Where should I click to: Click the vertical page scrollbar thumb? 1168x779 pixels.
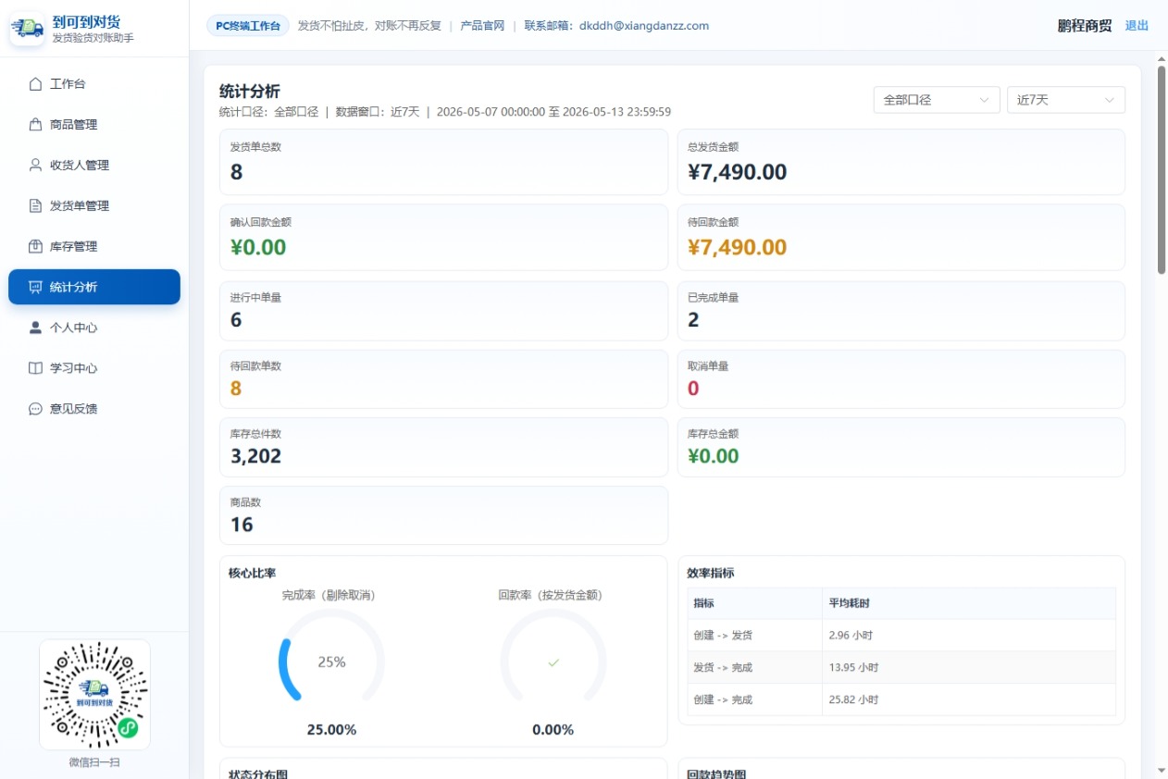[x=1162, y=169]
